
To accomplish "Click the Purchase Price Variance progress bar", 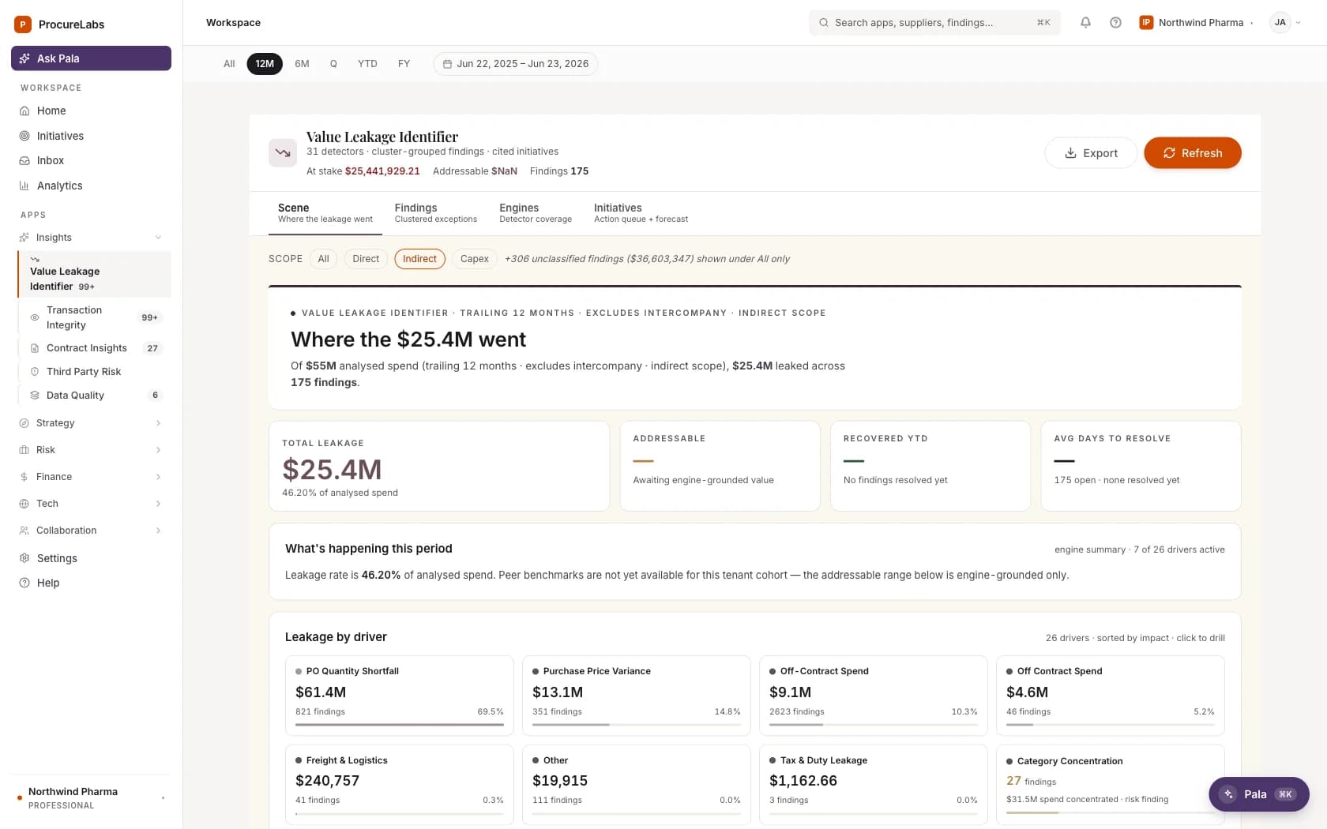I will tap(637, 725).
